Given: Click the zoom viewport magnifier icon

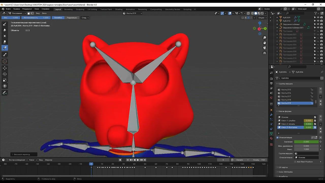Looking at the screenshot, I should (x=265, y=38).
